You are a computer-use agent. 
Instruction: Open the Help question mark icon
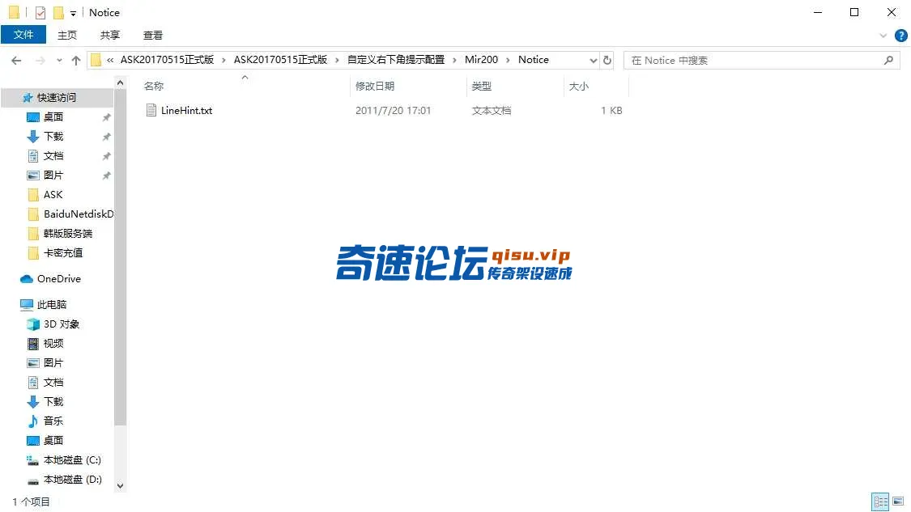[x=901, y=36]
